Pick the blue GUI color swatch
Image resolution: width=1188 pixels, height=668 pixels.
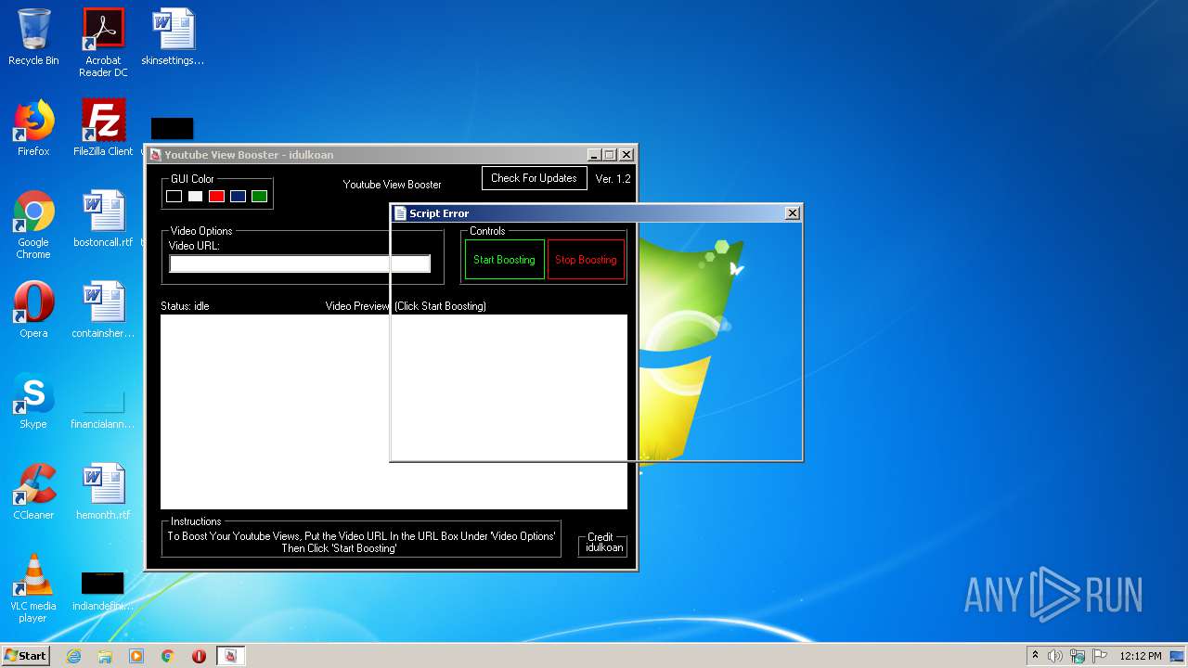pyautogui.click(x=238, y=196)
